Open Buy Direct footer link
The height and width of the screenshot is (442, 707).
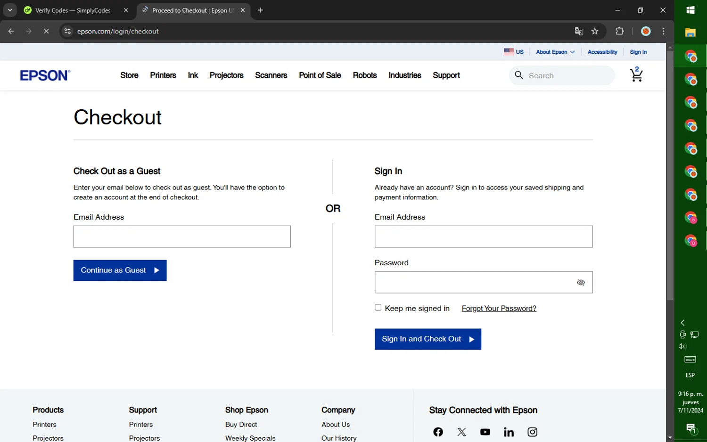pos(241,425)
